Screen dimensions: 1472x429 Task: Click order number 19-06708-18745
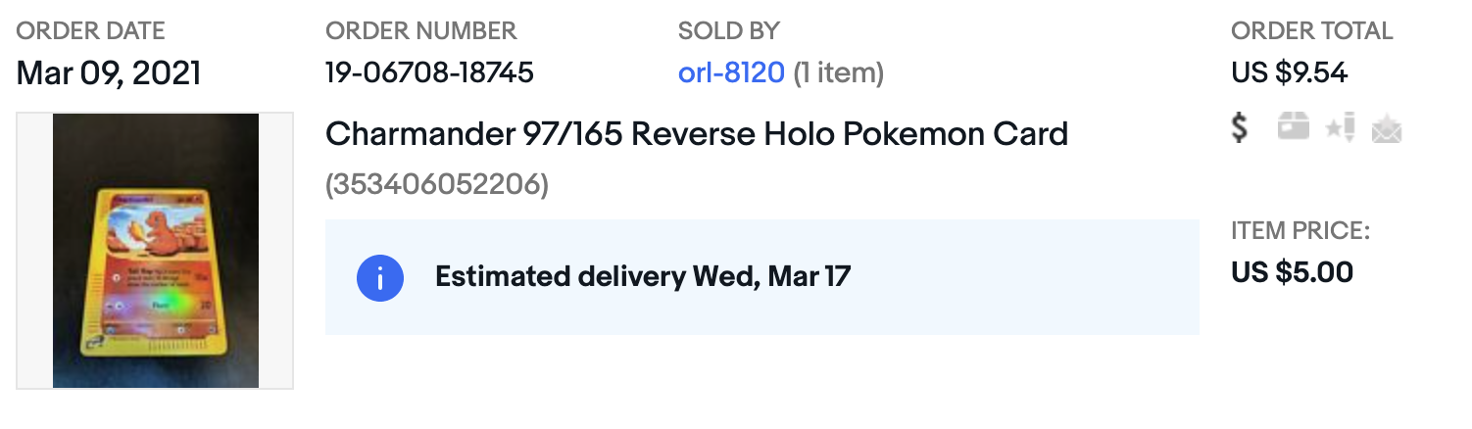click(x=429, y=72)
